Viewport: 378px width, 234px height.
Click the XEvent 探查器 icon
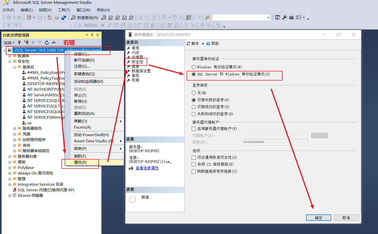[x=15, y=196]
